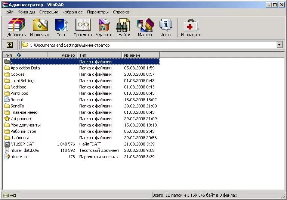Image resolution: width=287 pixels, height=200 pixels.
Task: Click the WinRAR title bar app icon
Action: [5, 5]
